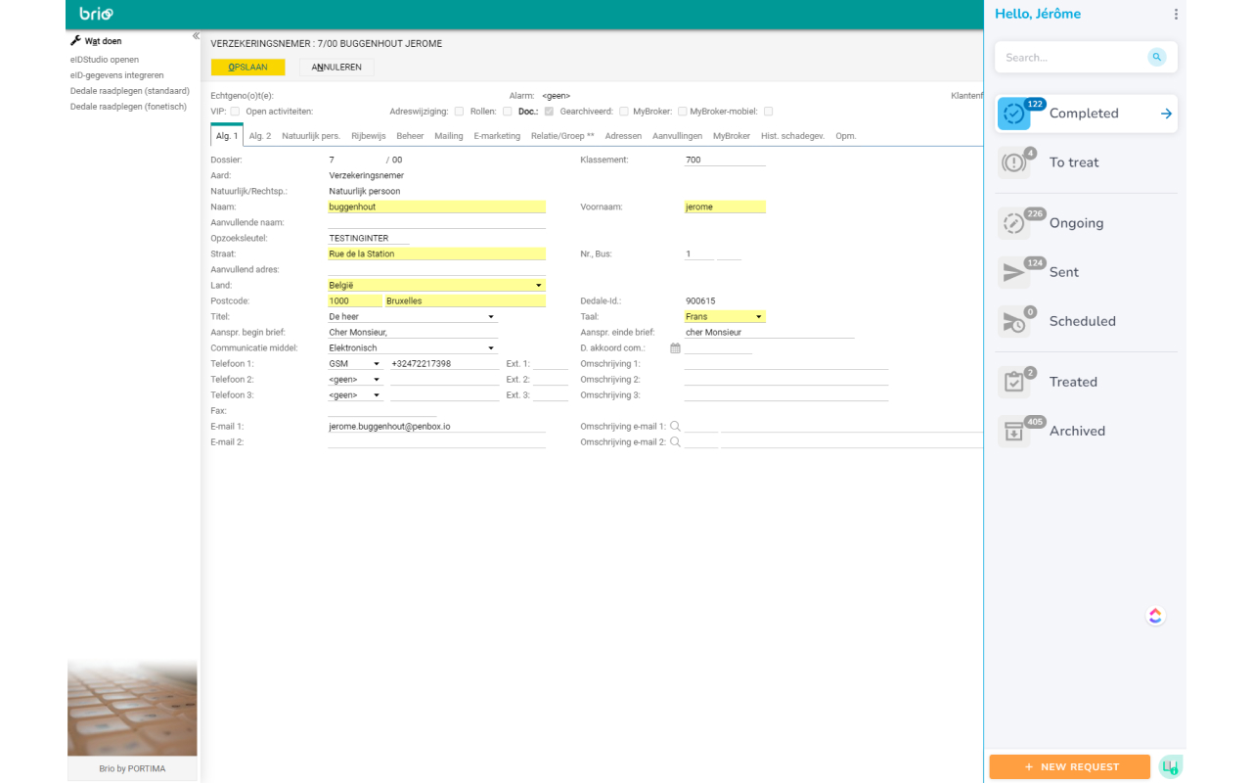Open the Completed requests icon
The height and width of the screenshot is (783, 1252).
tap(1014, 114)
